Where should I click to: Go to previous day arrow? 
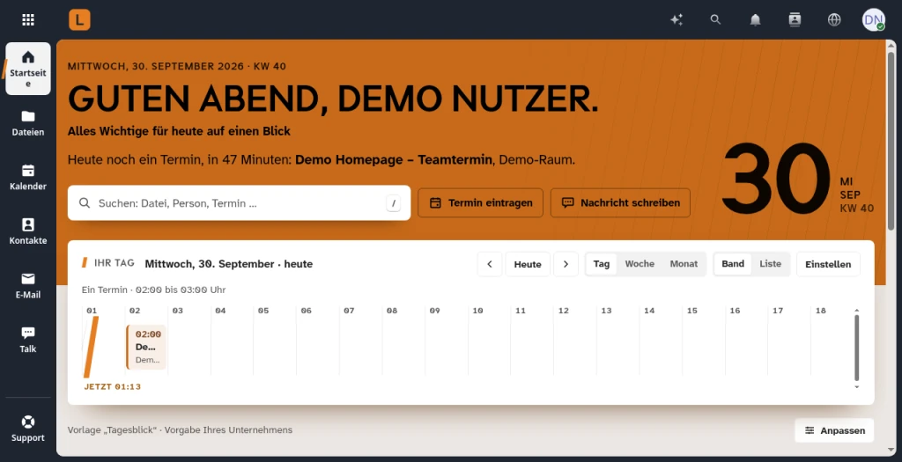(x=490, y=264)
